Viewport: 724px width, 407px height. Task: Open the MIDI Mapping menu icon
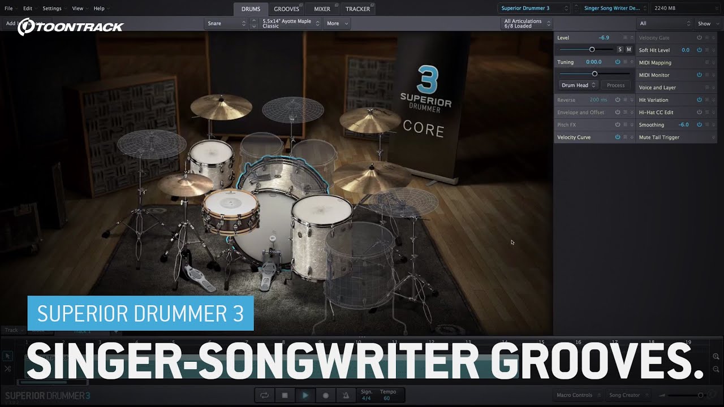707,63
